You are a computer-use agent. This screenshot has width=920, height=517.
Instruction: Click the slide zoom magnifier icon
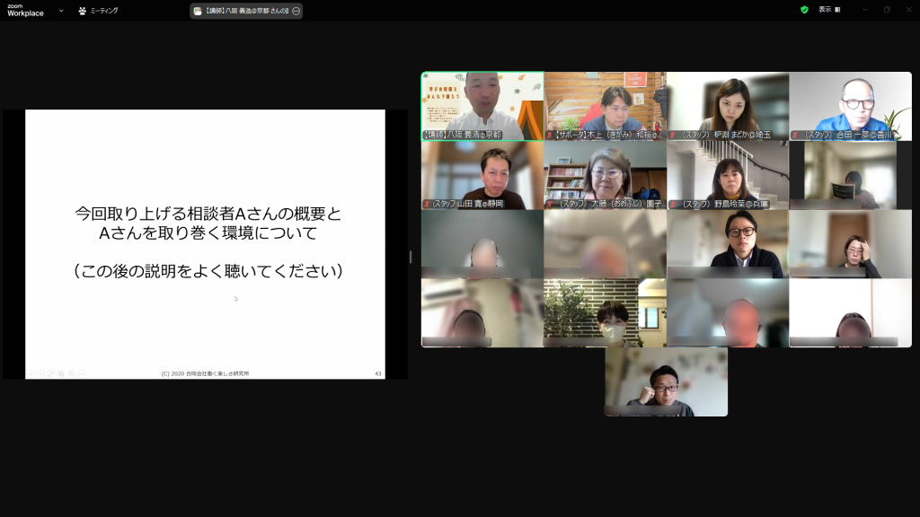pyautogui.click(x=72, y=372)
